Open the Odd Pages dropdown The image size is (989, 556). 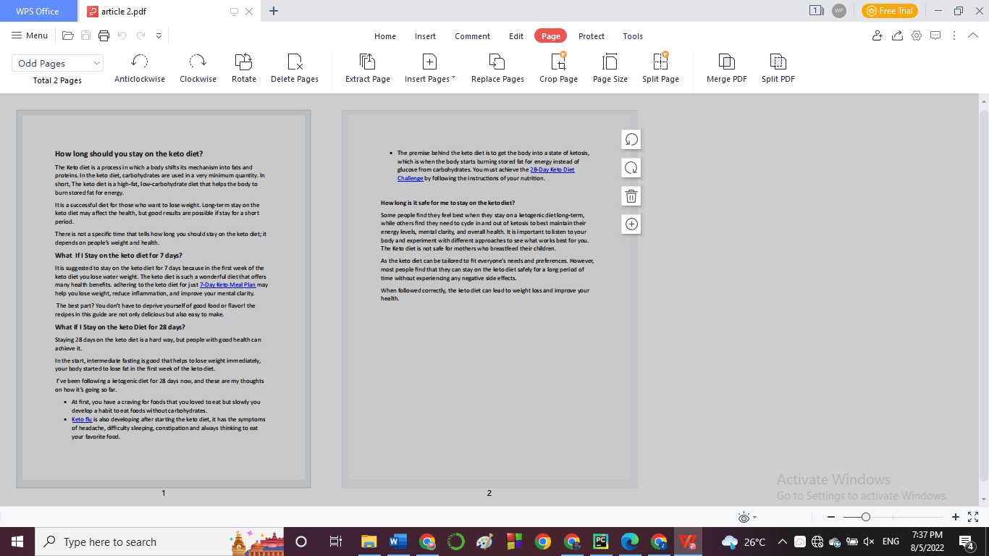[57, 63]
